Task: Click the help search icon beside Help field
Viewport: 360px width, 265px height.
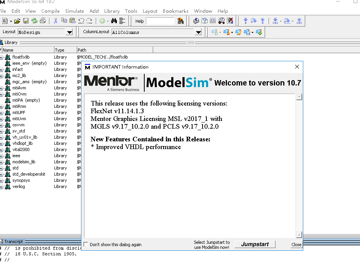Action: pos(181,21)
